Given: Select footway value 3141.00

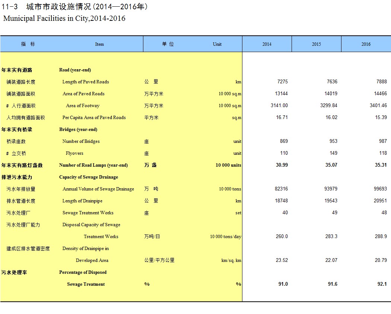Looking at the screenshot, I should pyautogui.click(x=279, y=105).
